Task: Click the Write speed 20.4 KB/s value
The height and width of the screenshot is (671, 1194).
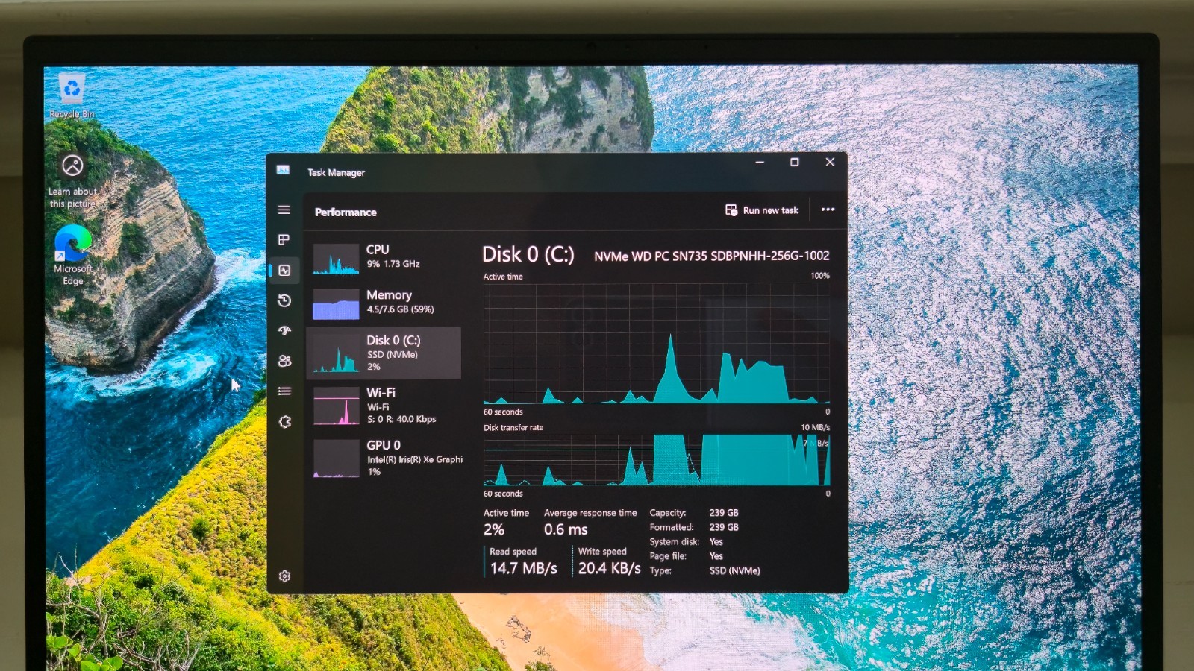Action: pyautogui.click(x=609, y=568)
